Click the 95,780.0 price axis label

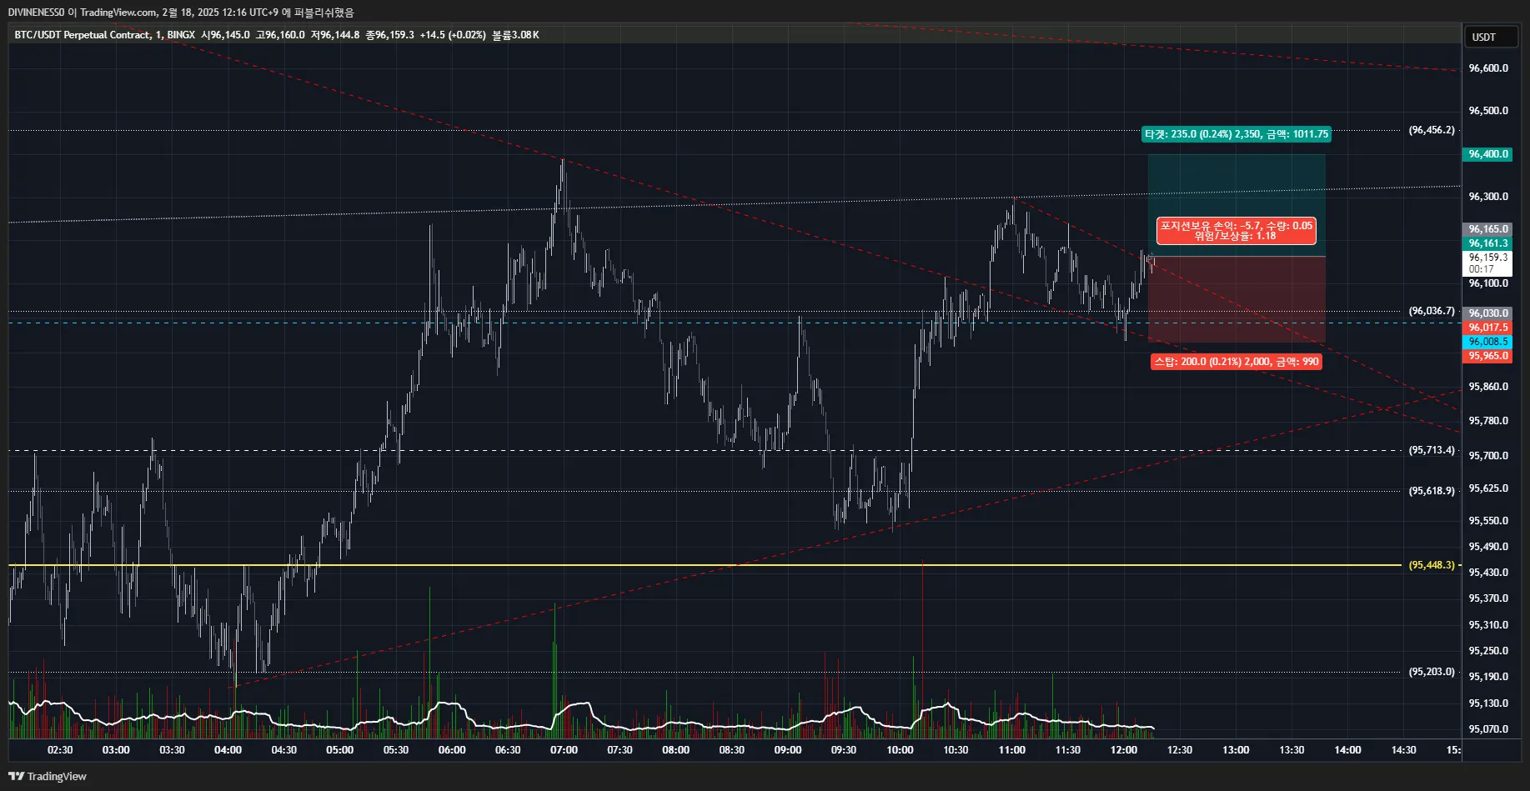pos(1488,421)
